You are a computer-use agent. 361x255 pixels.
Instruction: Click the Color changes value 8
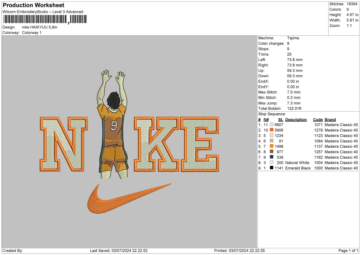point(288,43)
